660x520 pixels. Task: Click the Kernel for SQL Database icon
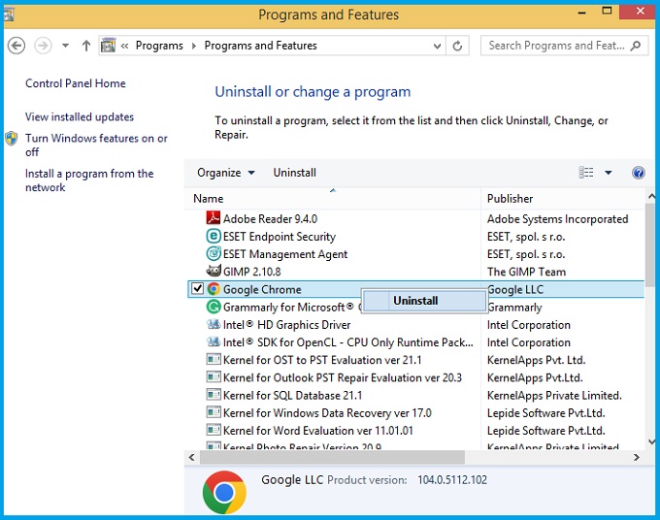tap(214, 395)
